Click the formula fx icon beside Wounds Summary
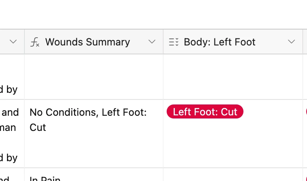The width and height of the screenshot is (307, 181). 35,42
